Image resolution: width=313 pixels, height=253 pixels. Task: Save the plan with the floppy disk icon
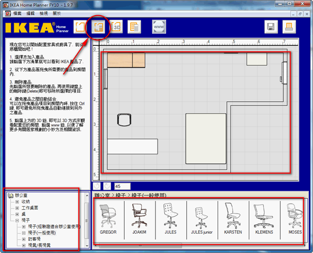271,27
